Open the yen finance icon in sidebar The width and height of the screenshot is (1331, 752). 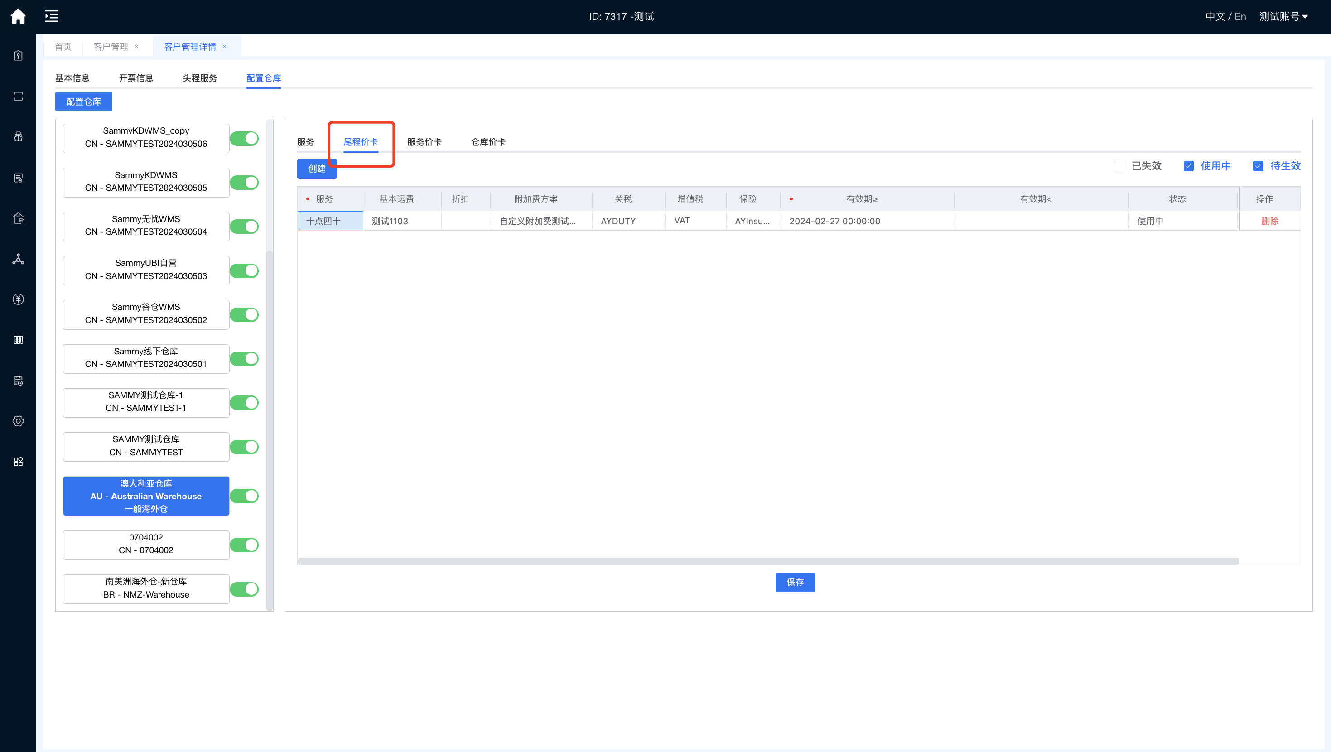click(x=18, y=299)
